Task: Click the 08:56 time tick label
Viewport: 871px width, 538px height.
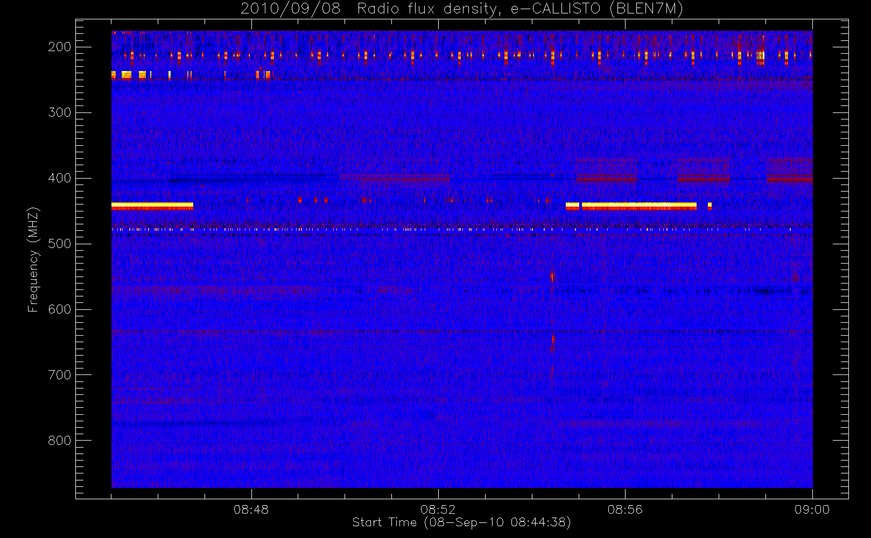Action: (x=625, y=509)
